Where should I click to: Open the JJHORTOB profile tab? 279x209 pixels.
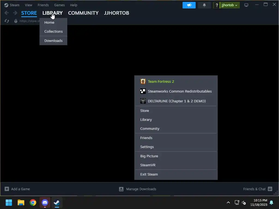117,13
